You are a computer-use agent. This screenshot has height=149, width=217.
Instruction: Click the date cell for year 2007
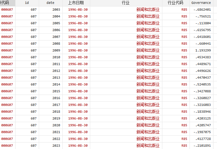point(56,37)
